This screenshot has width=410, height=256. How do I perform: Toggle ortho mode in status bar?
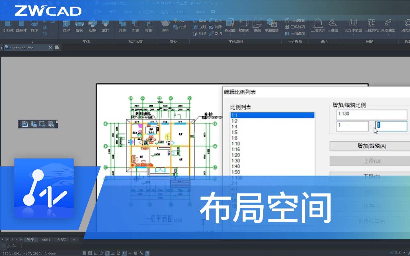click(x=96, y=253)
